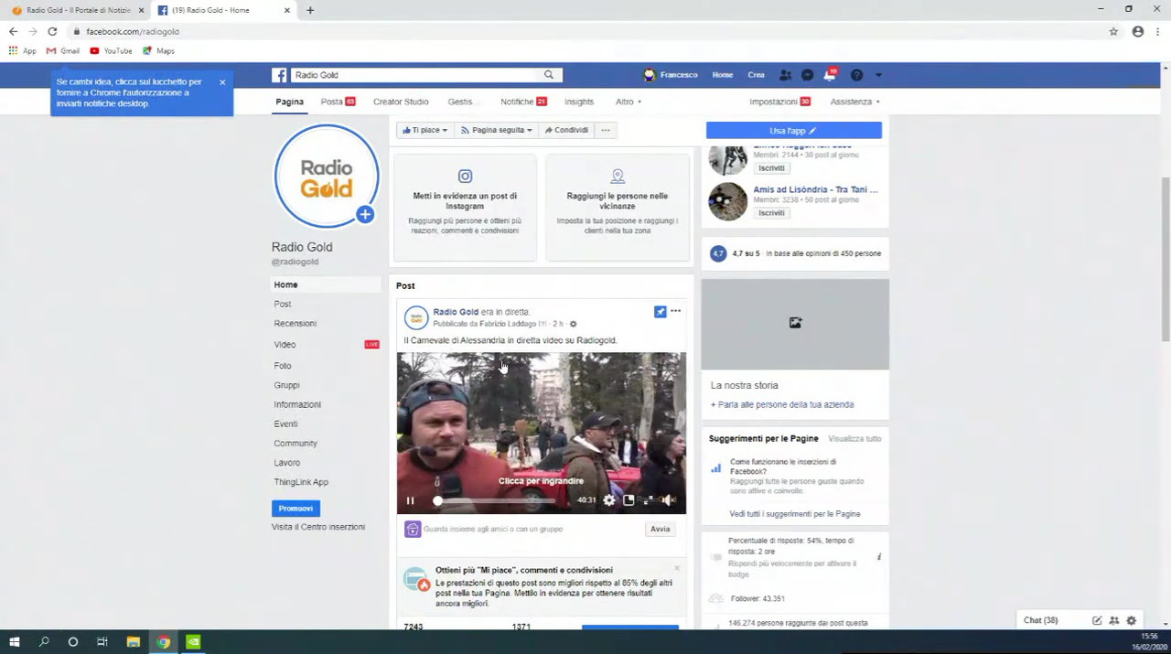Image resolution: width=1171 pixels, height=654 pixels.
Task: Click the video progress slider handle
Action: pyautogui.click(x=437, y=500)
